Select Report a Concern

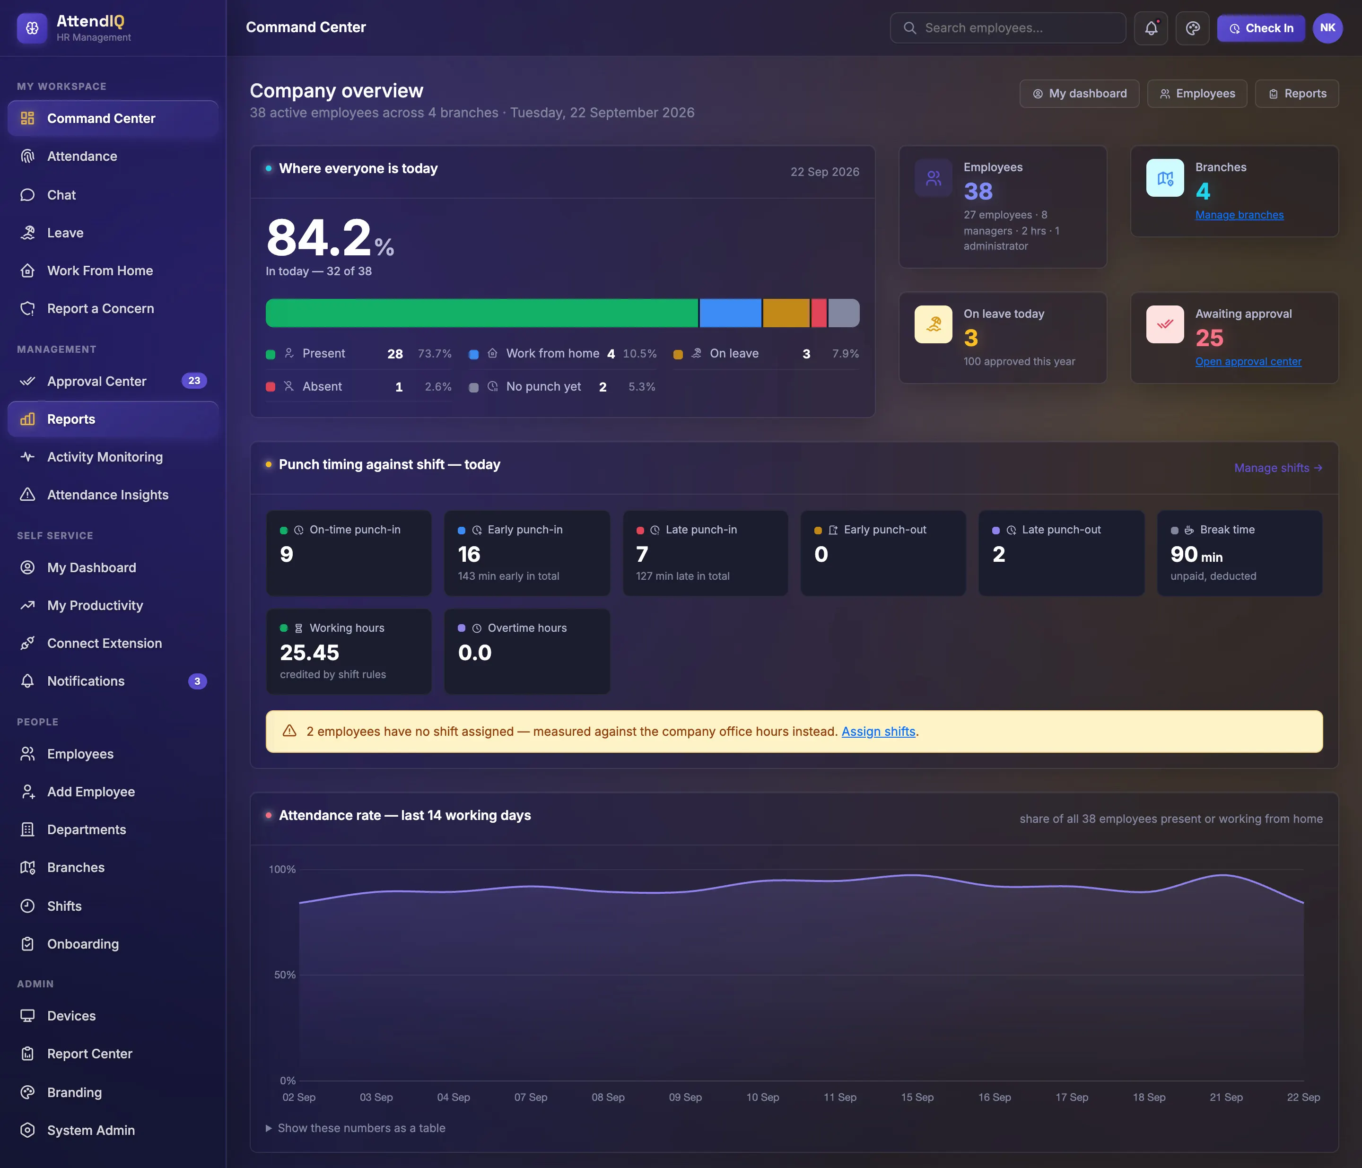(x=113, y=308)
